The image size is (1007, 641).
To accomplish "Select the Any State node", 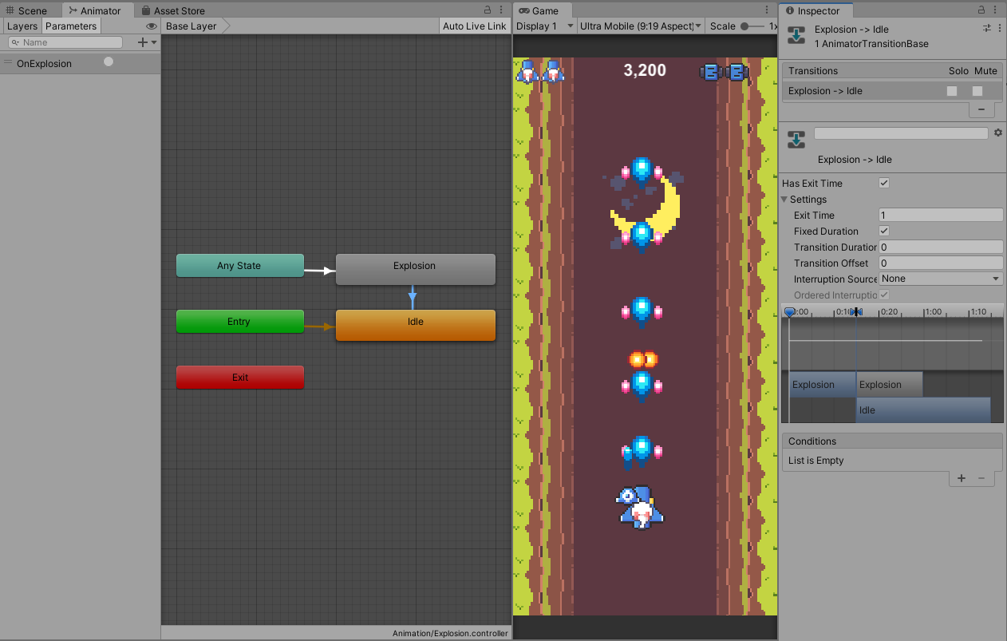I will click(x=239, y=266).
